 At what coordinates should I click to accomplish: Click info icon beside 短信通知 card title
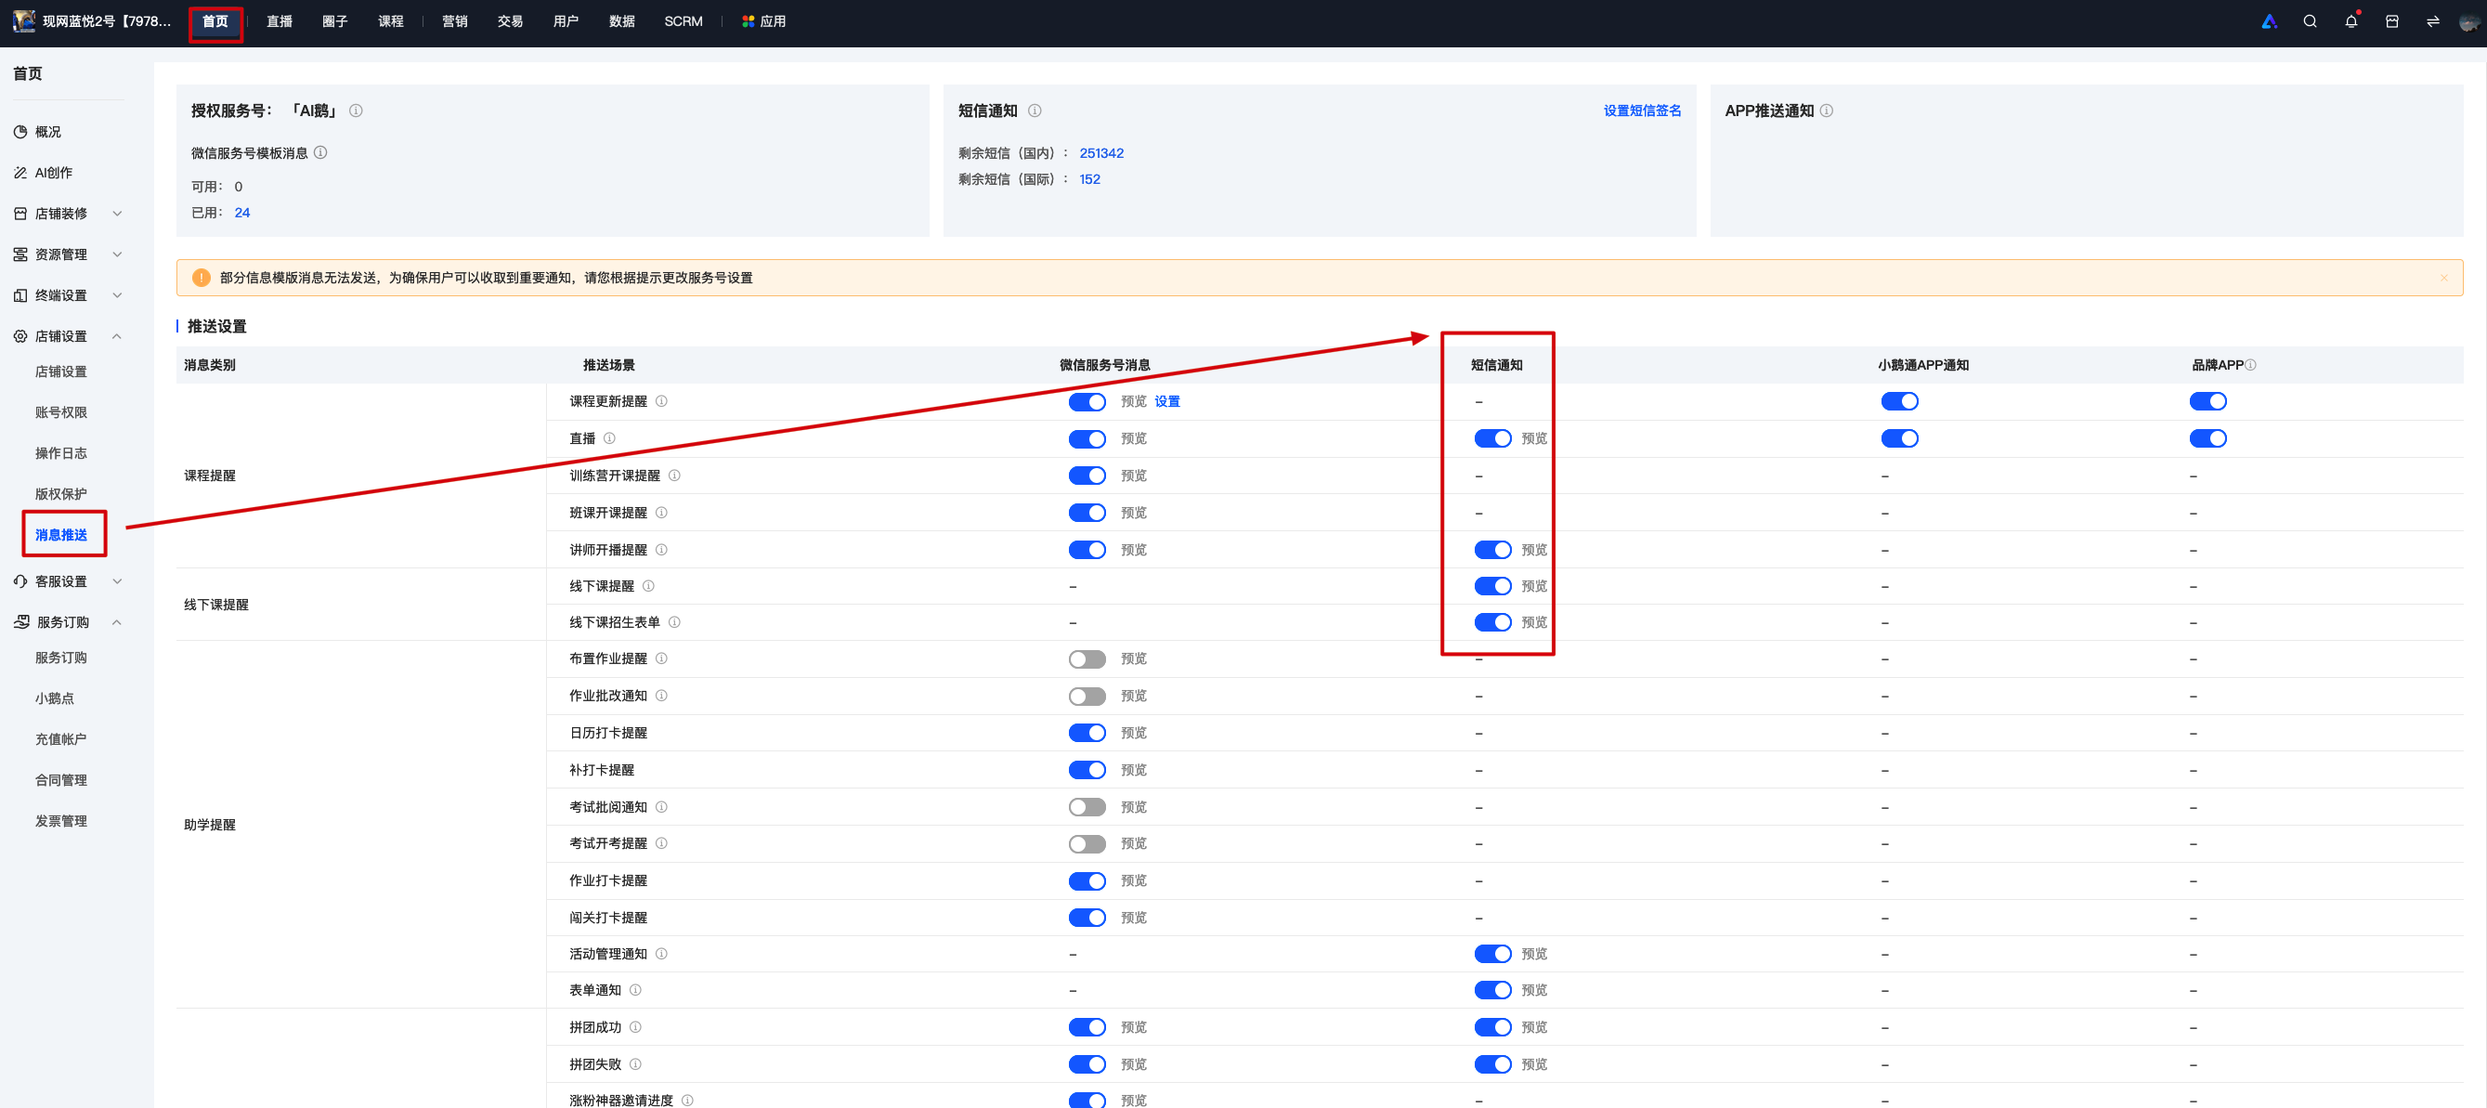pyautogui.click(x=1035, y=111)
